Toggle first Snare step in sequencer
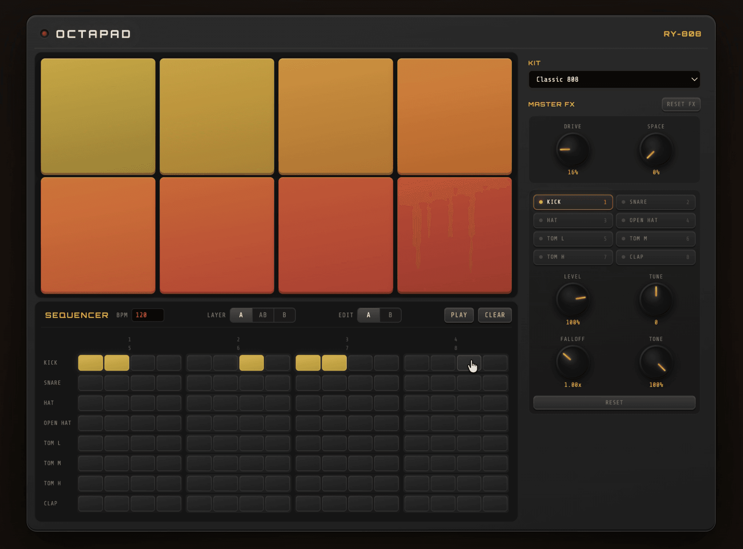This screenshot has width=743, height=549. click(91, 383)
